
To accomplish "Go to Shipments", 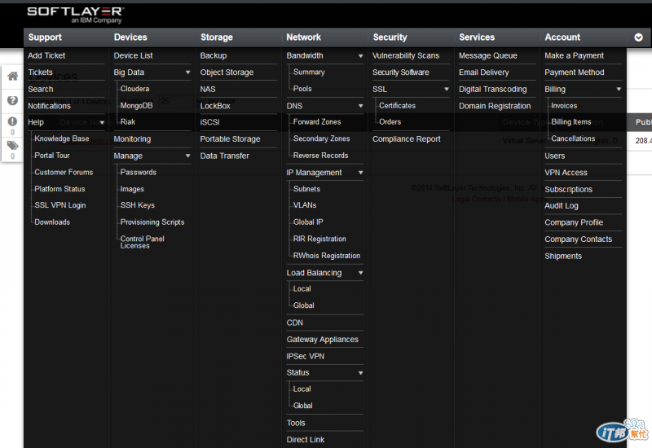I will (x=563, y=256).
